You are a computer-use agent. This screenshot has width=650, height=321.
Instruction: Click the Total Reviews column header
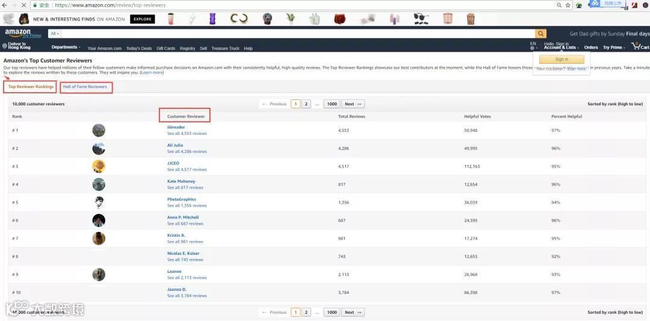[351, 117]
